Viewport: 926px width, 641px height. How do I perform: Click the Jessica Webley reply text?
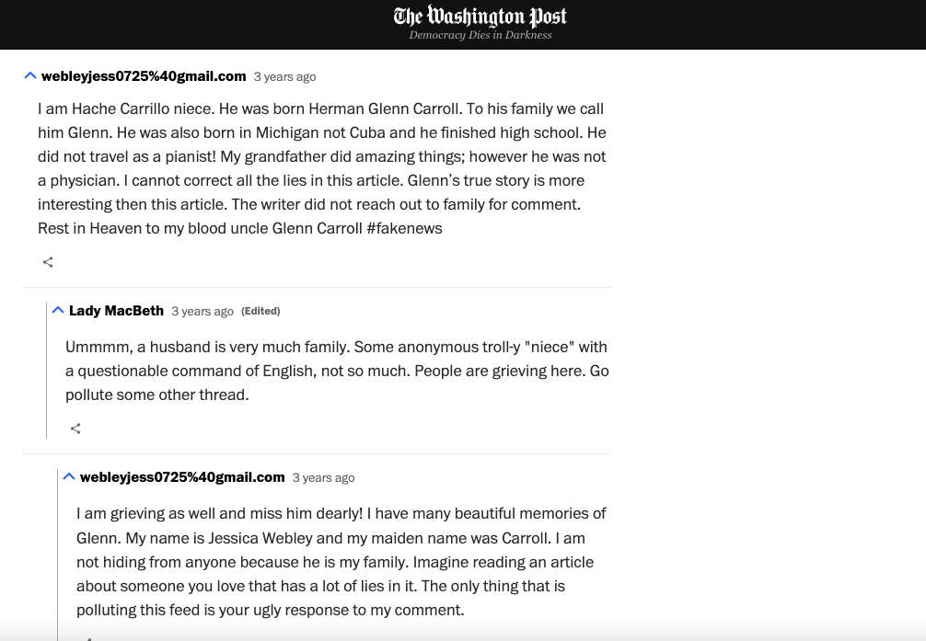click(341, 561)
